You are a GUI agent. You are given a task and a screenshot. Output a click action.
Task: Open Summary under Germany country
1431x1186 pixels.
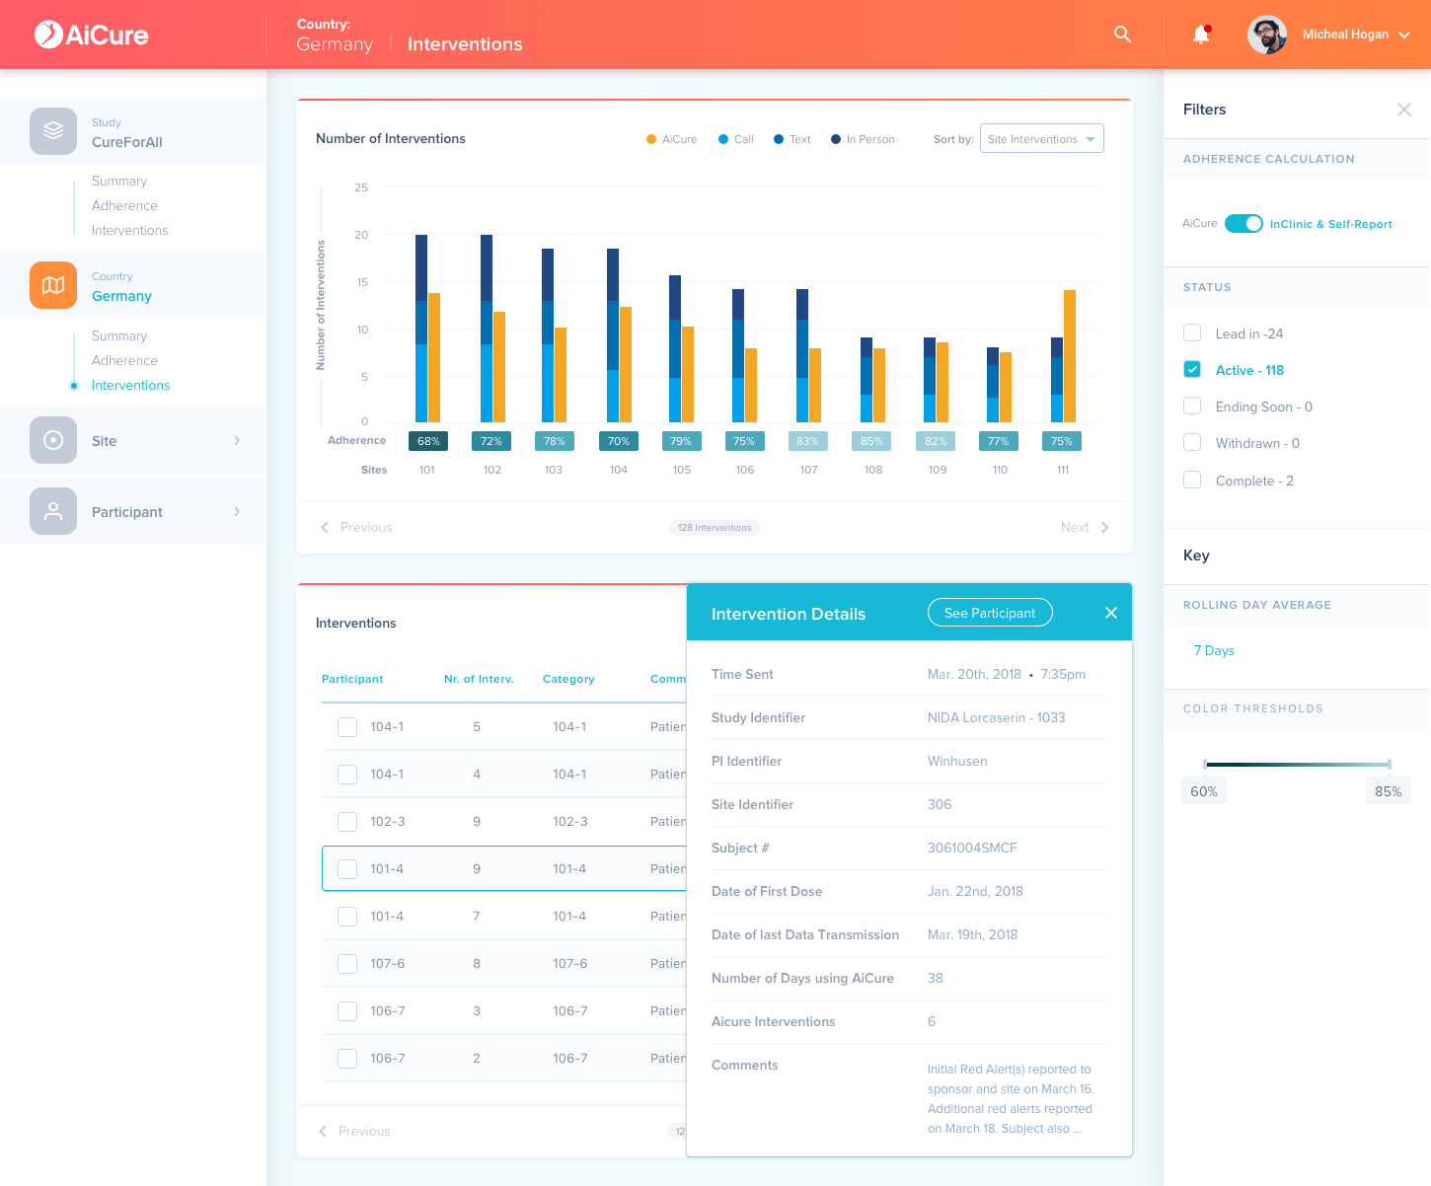[x=119, y=335]
